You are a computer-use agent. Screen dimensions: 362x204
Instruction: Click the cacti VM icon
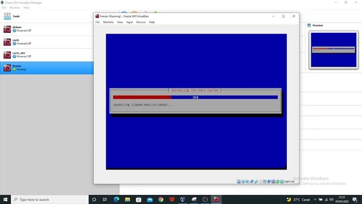(x=7, y=42)
